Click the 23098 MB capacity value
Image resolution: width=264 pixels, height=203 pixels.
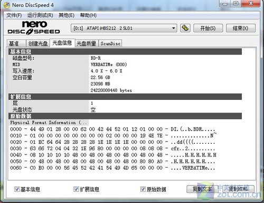(100, 84)
